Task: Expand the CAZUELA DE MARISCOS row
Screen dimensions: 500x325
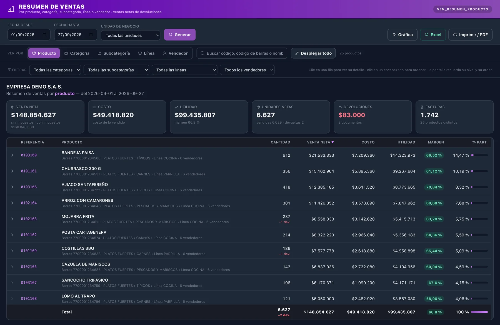Action: tap(12, 267)
